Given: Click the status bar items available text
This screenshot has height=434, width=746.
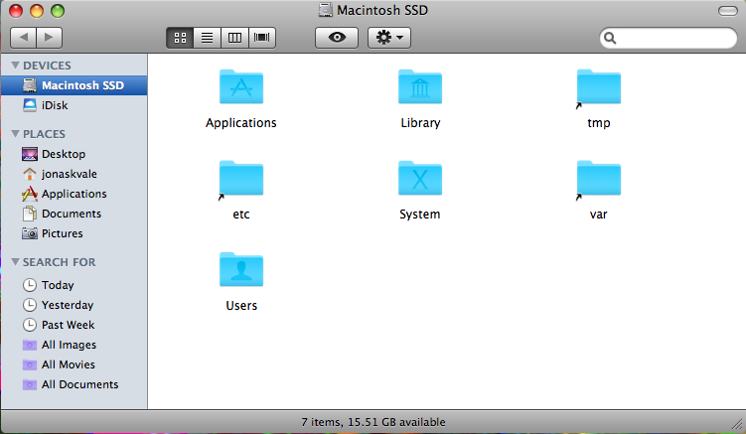Looking at the screenshot, I should [373, 422].
